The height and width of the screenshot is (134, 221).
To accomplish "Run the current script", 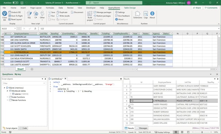I will [51, 16].
